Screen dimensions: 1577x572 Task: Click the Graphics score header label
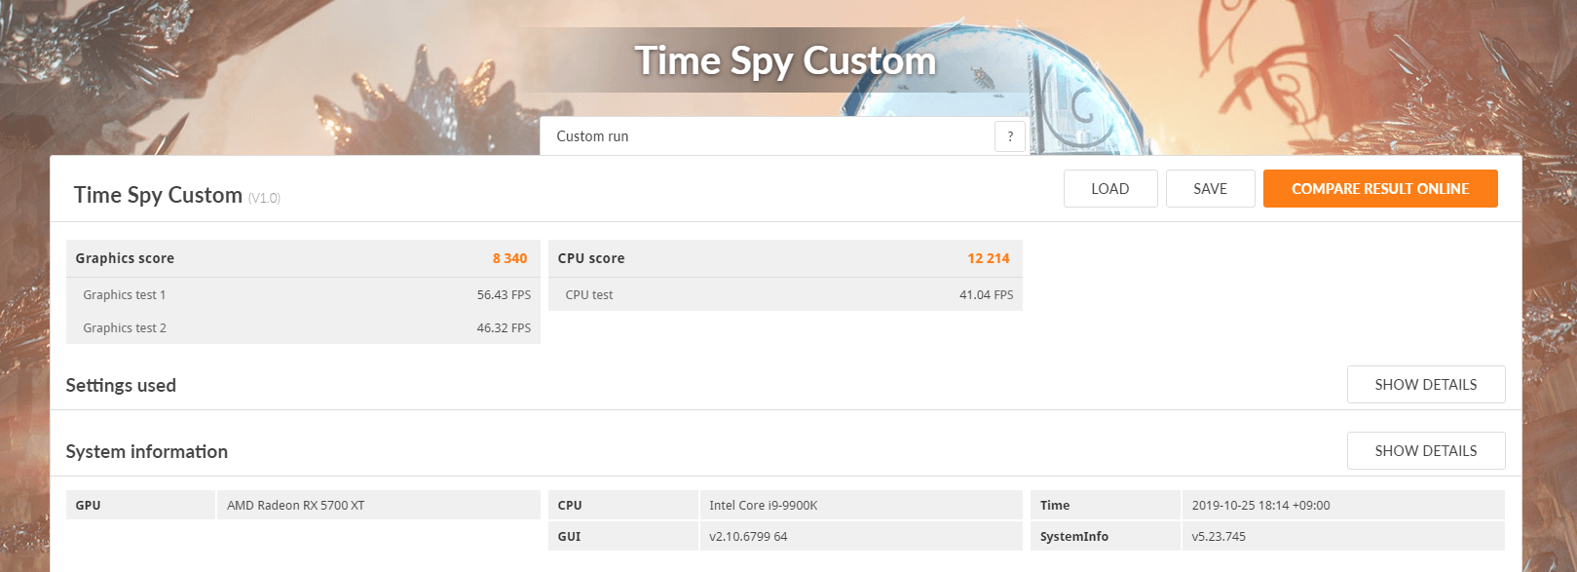[125, 258]
